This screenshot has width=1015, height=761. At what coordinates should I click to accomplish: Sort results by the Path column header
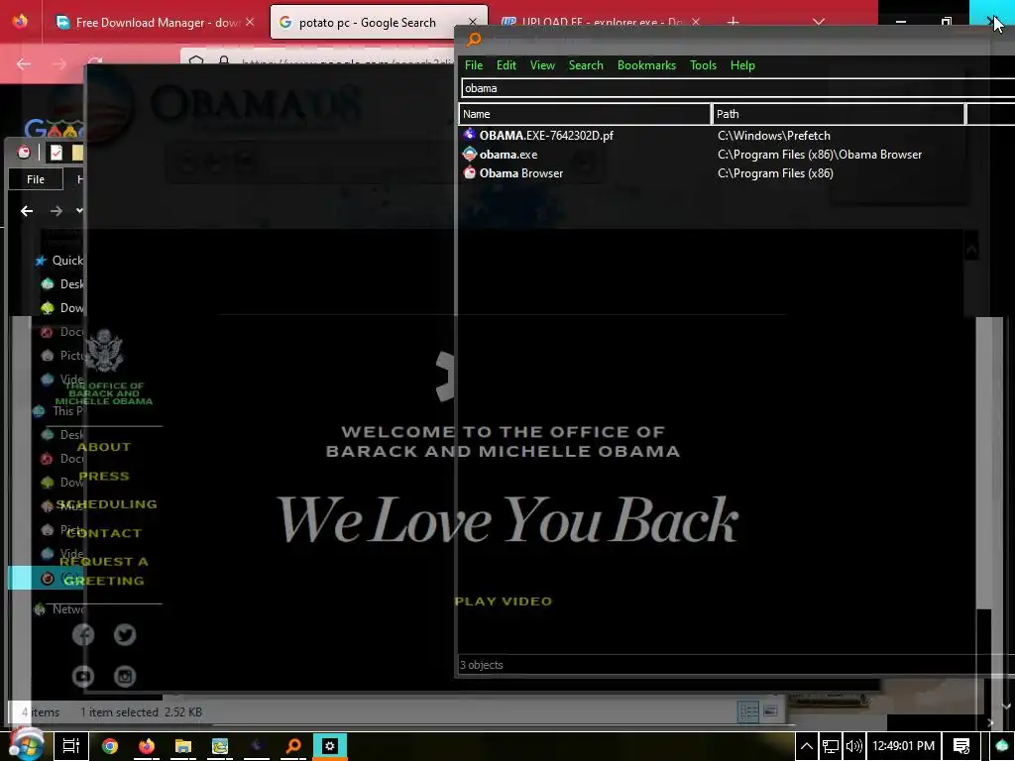(x=839, y=114)
